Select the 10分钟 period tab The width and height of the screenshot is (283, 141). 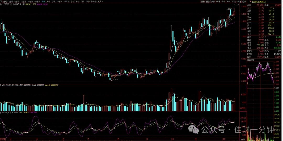click(x=59, y=2)
